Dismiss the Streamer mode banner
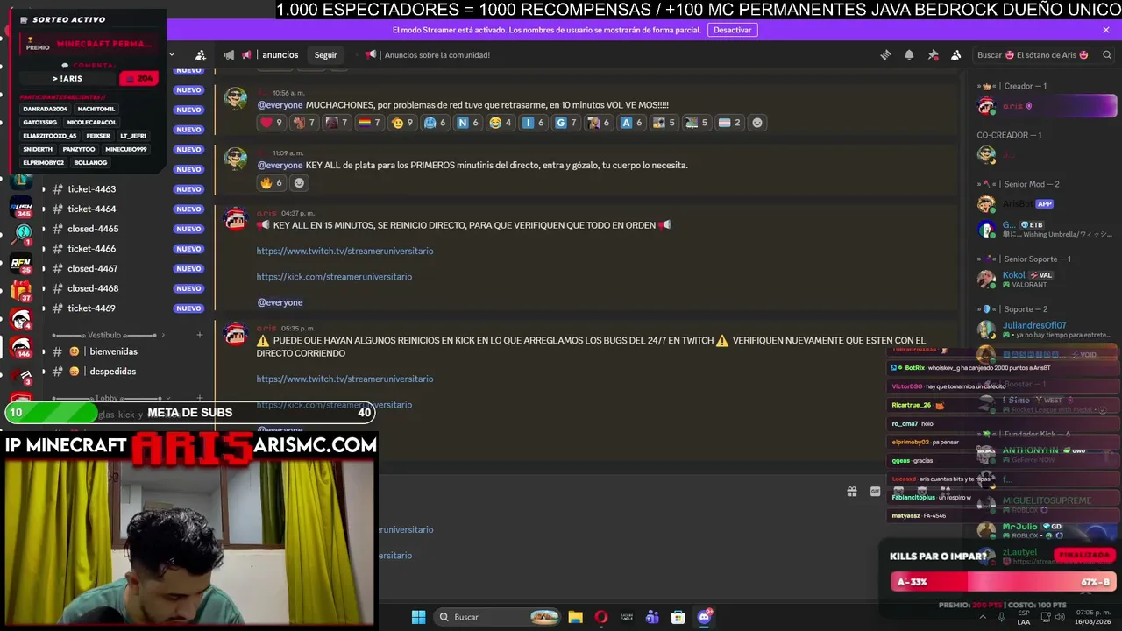 (x=1106, y=30)
